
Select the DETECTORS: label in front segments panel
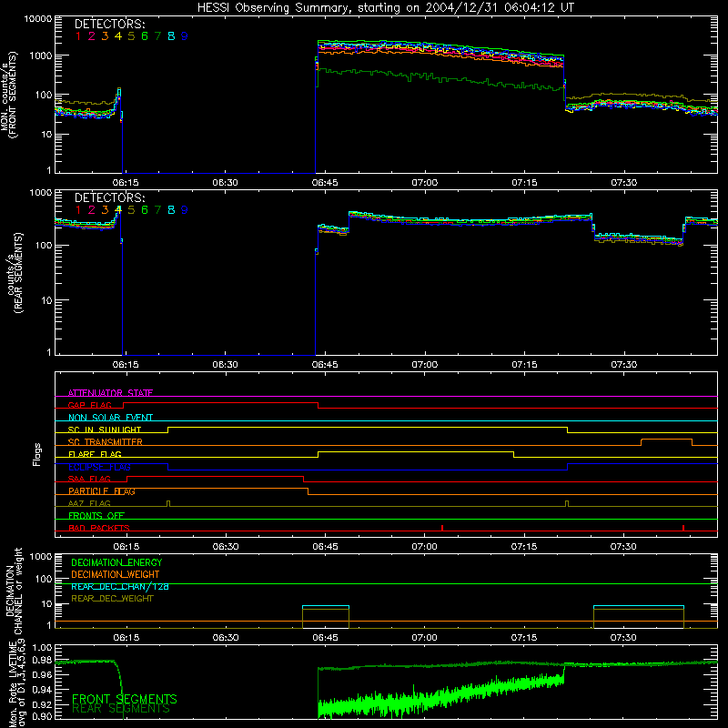point(109,24)
